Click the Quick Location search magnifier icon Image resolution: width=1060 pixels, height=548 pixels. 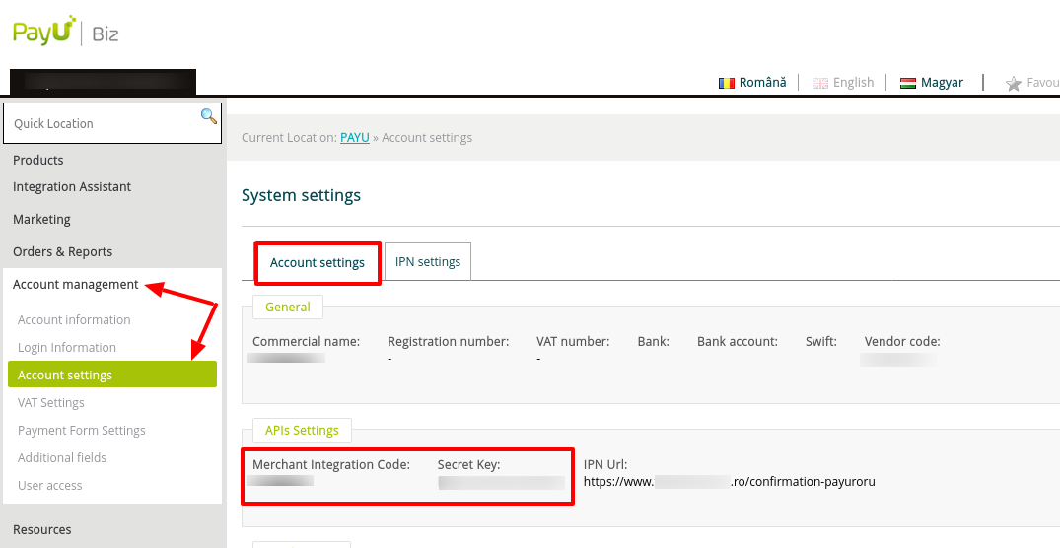click(208, 116)
